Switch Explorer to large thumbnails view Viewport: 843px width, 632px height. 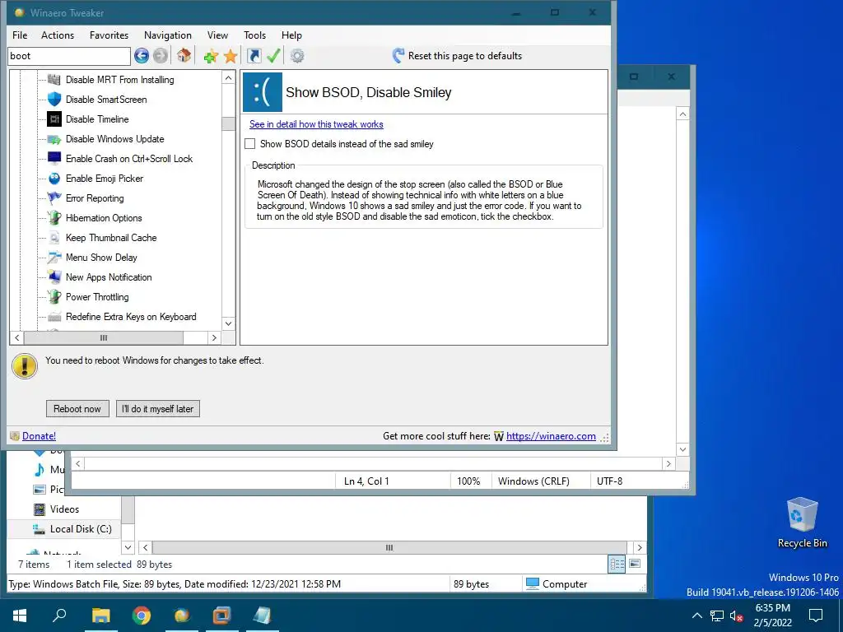coord(635,564)
